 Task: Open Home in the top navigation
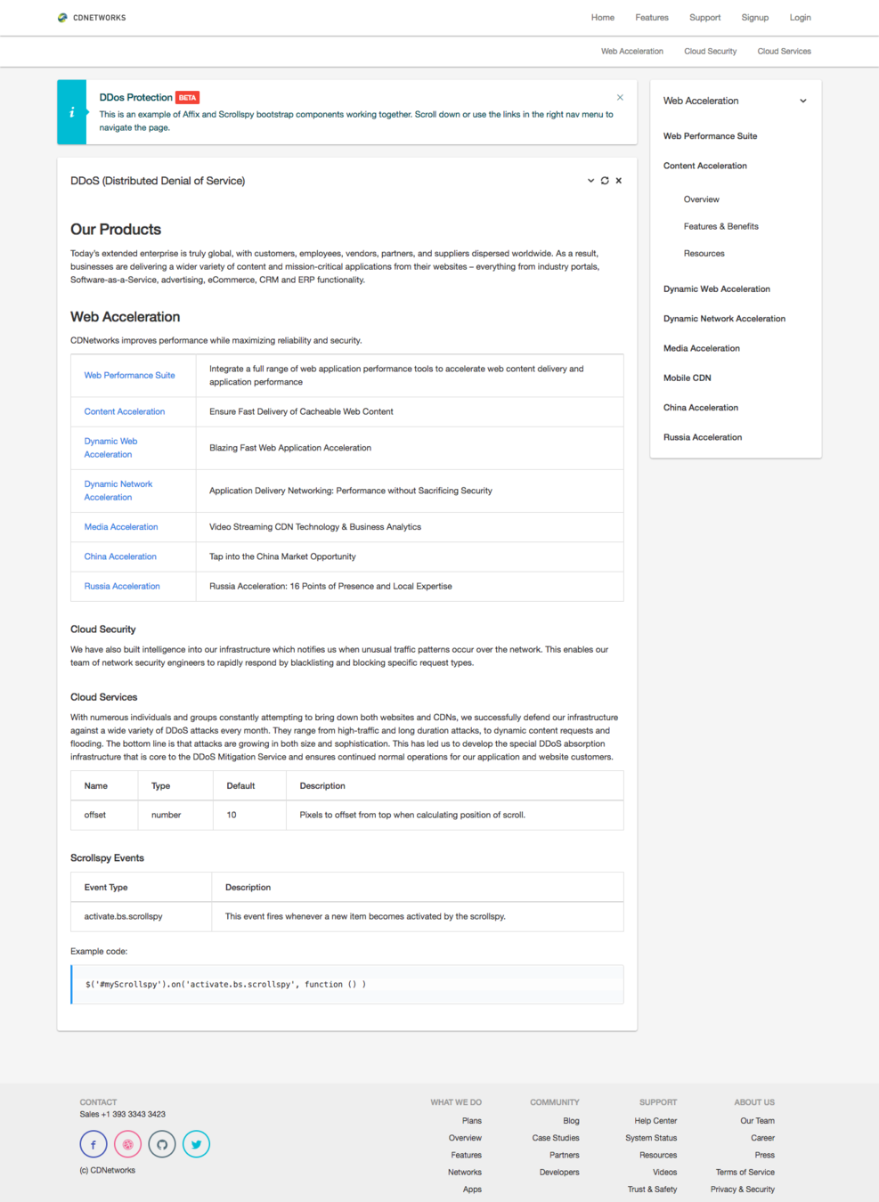click(603, 18)
